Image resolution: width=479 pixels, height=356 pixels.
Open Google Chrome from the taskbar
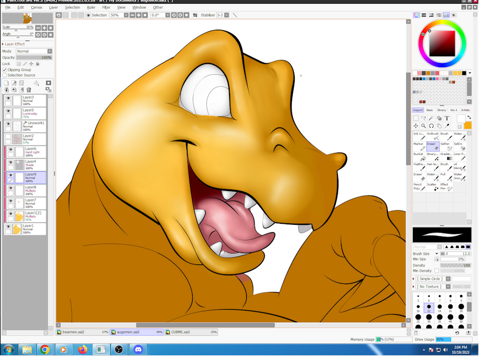point(45,349)
